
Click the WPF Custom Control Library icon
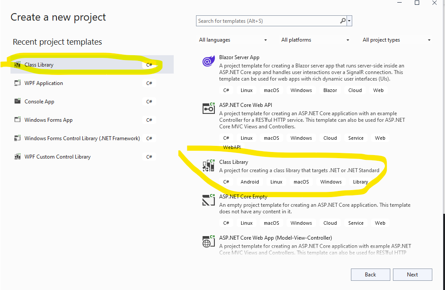point(18,156)
